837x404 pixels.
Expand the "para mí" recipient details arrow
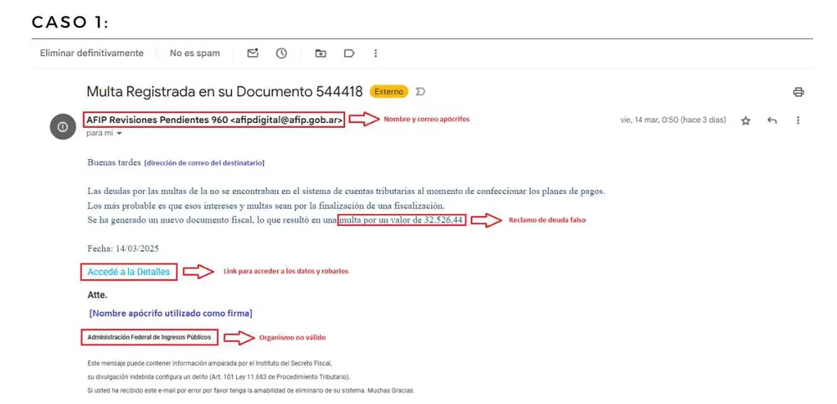pos(120,134)
